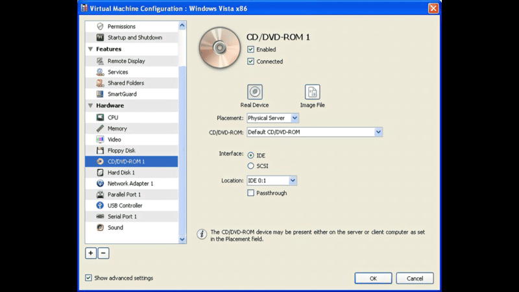Select Hard Disk 1 in the list
The width and height of the screenshot is (519, 292).
pyautogui.click(x=132, y=173)
